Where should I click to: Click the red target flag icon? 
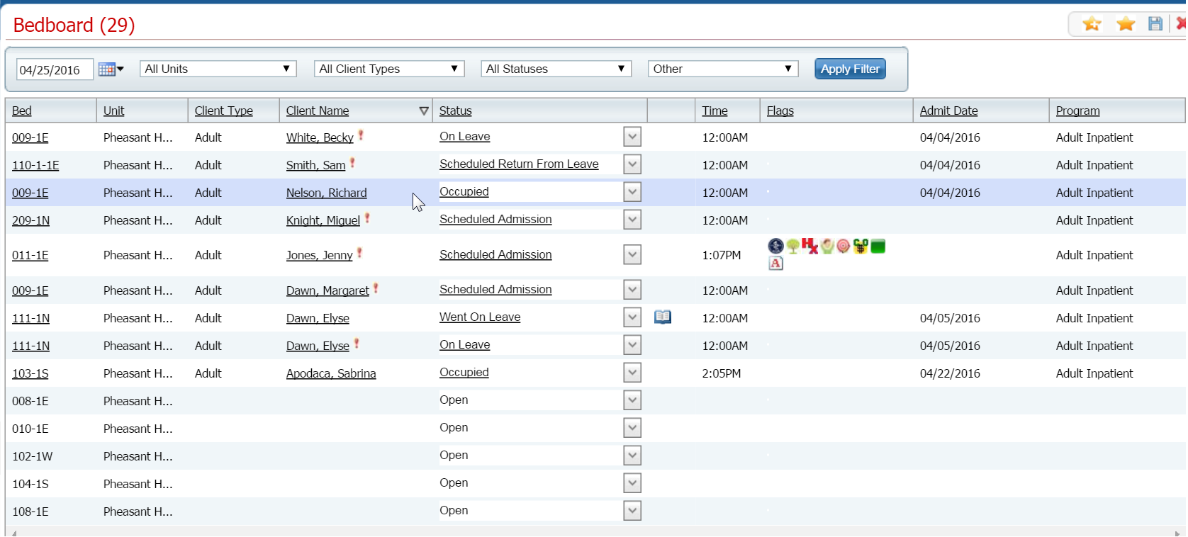[843, 246]
